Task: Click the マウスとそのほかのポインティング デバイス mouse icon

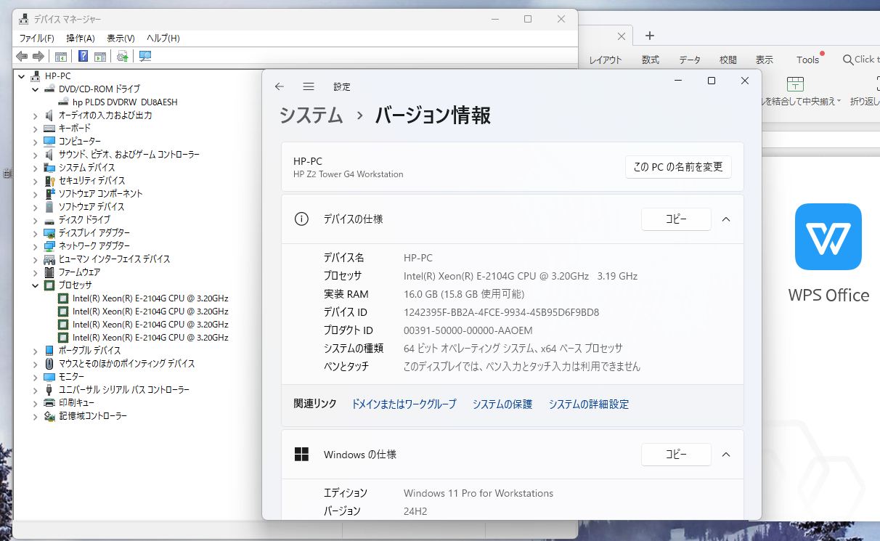Action: coord(49,363)
